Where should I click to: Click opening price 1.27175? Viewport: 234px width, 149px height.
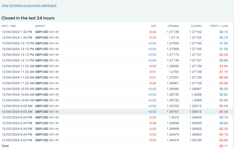click(x=173, y=55)
